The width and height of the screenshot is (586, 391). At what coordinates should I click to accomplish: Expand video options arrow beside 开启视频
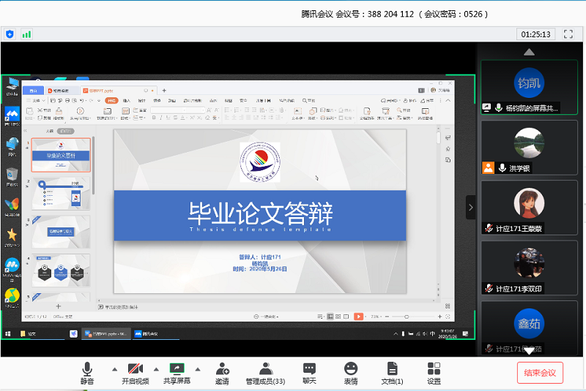pyautogui.click(x=155, y=369)
